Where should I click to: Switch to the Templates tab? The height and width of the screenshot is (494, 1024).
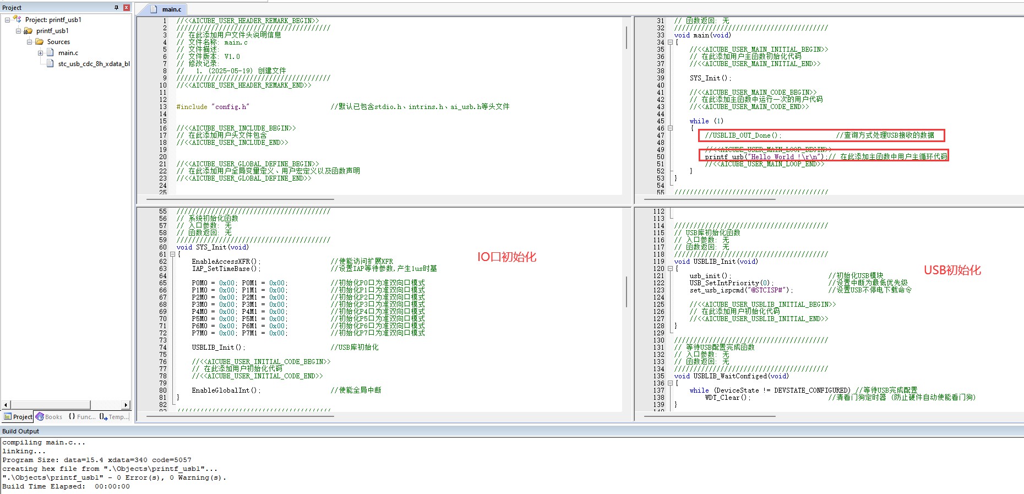tap(114, 417)
